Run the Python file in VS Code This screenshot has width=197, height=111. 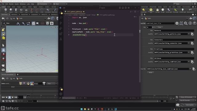point(131,12)
